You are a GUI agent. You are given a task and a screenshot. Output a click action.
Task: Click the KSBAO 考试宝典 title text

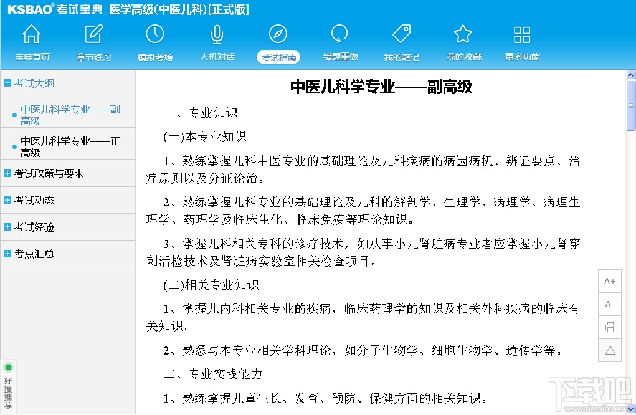[x=55, y=9]
